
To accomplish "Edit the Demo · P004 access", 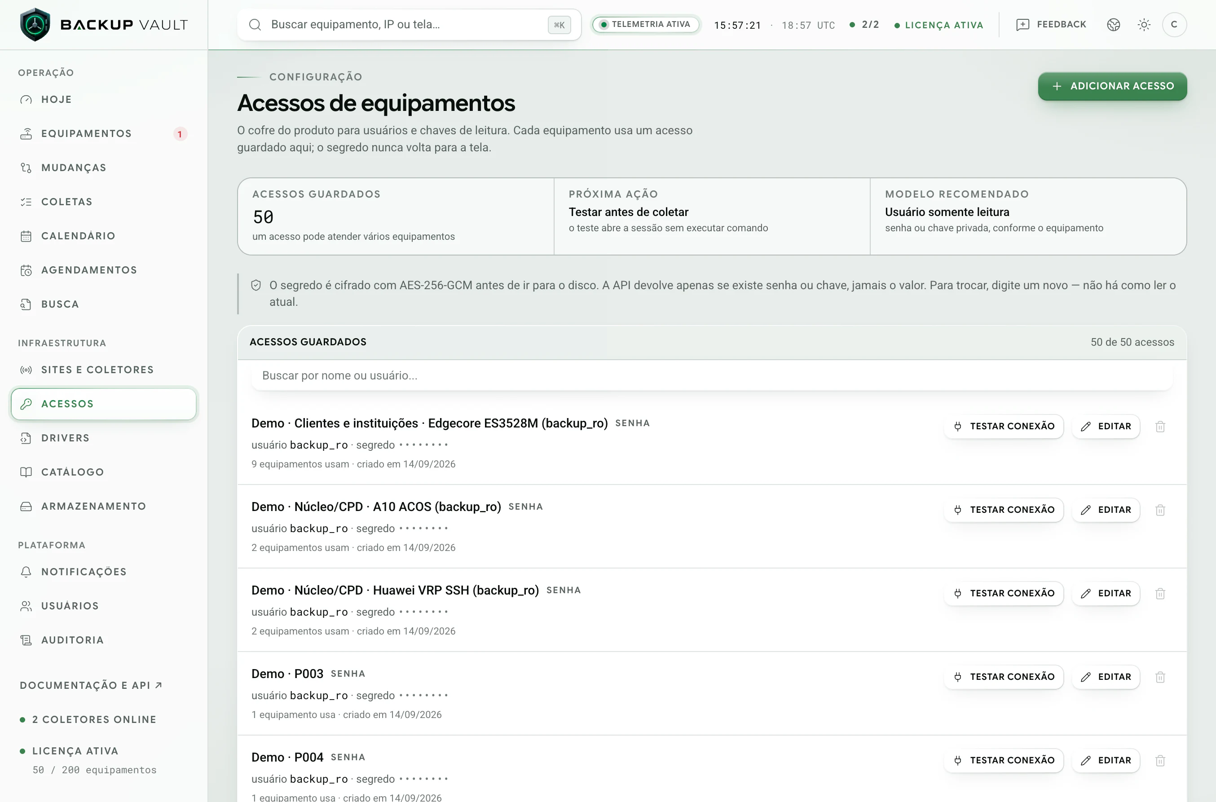I will pyautogui.click(x=1106, y=761).
